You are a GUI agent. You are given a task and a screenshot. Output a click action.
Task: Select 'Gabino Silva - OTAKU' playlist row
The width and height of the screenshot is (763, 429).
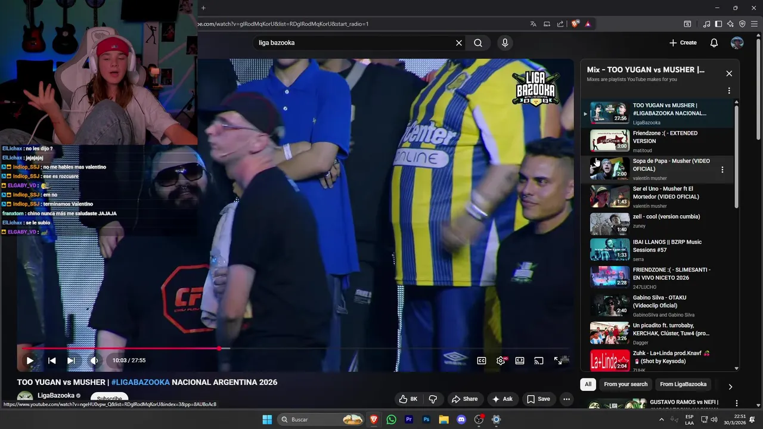pos(656,306)
